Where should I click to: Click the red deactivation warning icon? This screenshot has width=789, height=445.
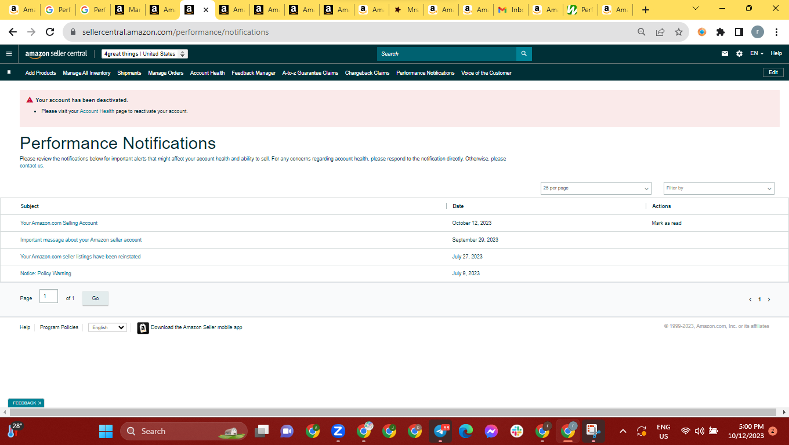(x=30, y=100)
